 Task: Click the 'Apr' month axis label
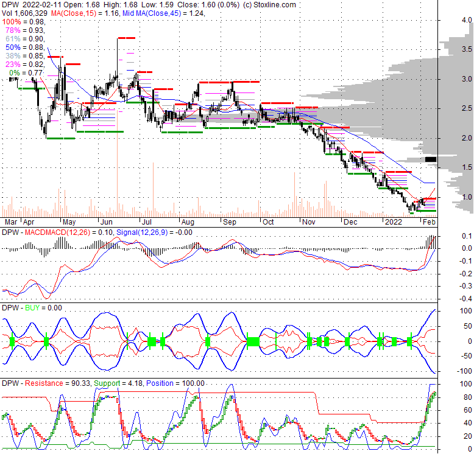(x=29, y=222)
